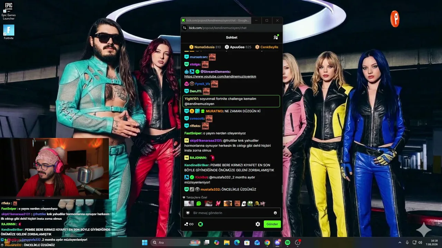442x248 pixels.
Task: Click the StreamElements YouTube link
Action: point(220,76)
